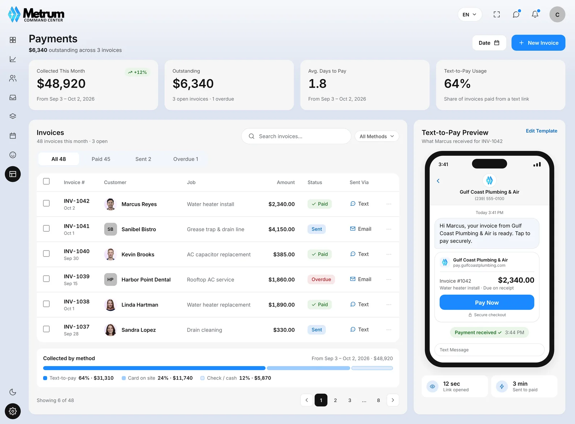Screen dimensions: 575x424
Task: Open the smiley face sidebar icon
Action: [x=13, y=155]
